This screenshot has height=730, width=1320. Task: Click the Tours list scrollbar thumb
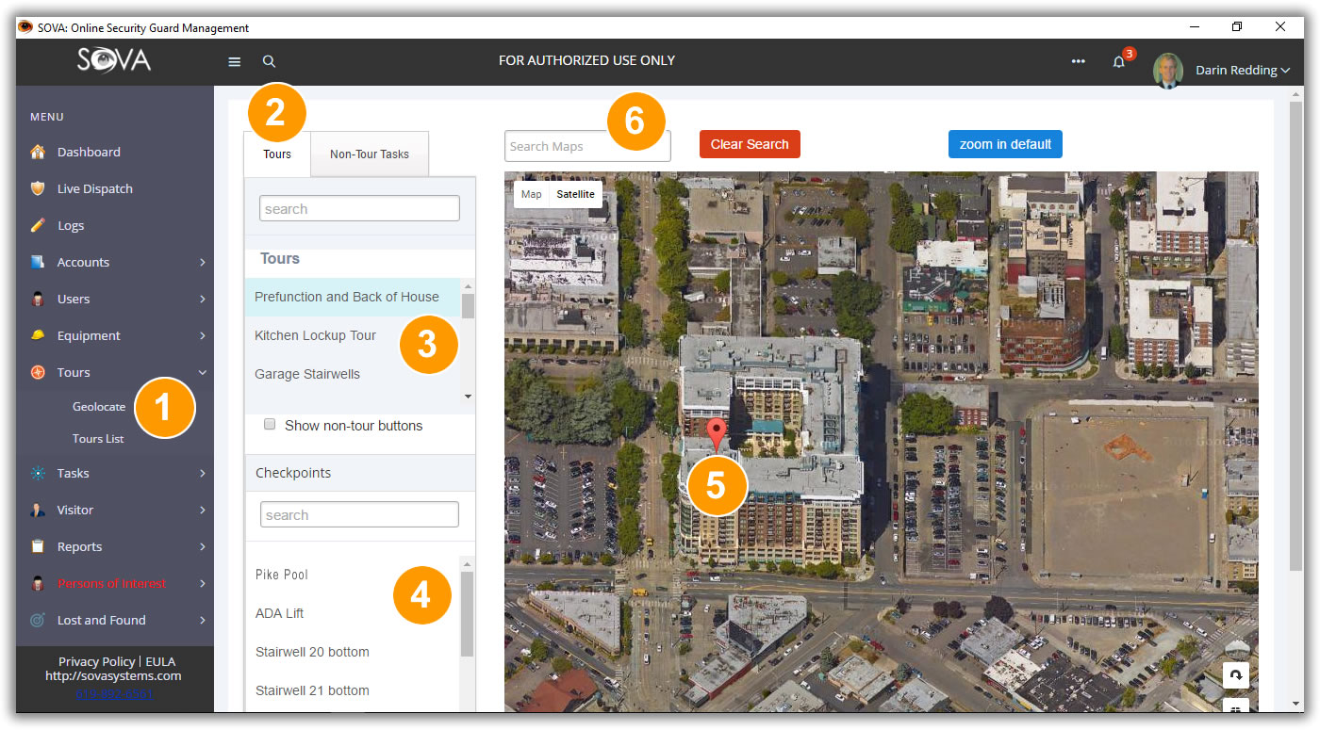(468, 306)
